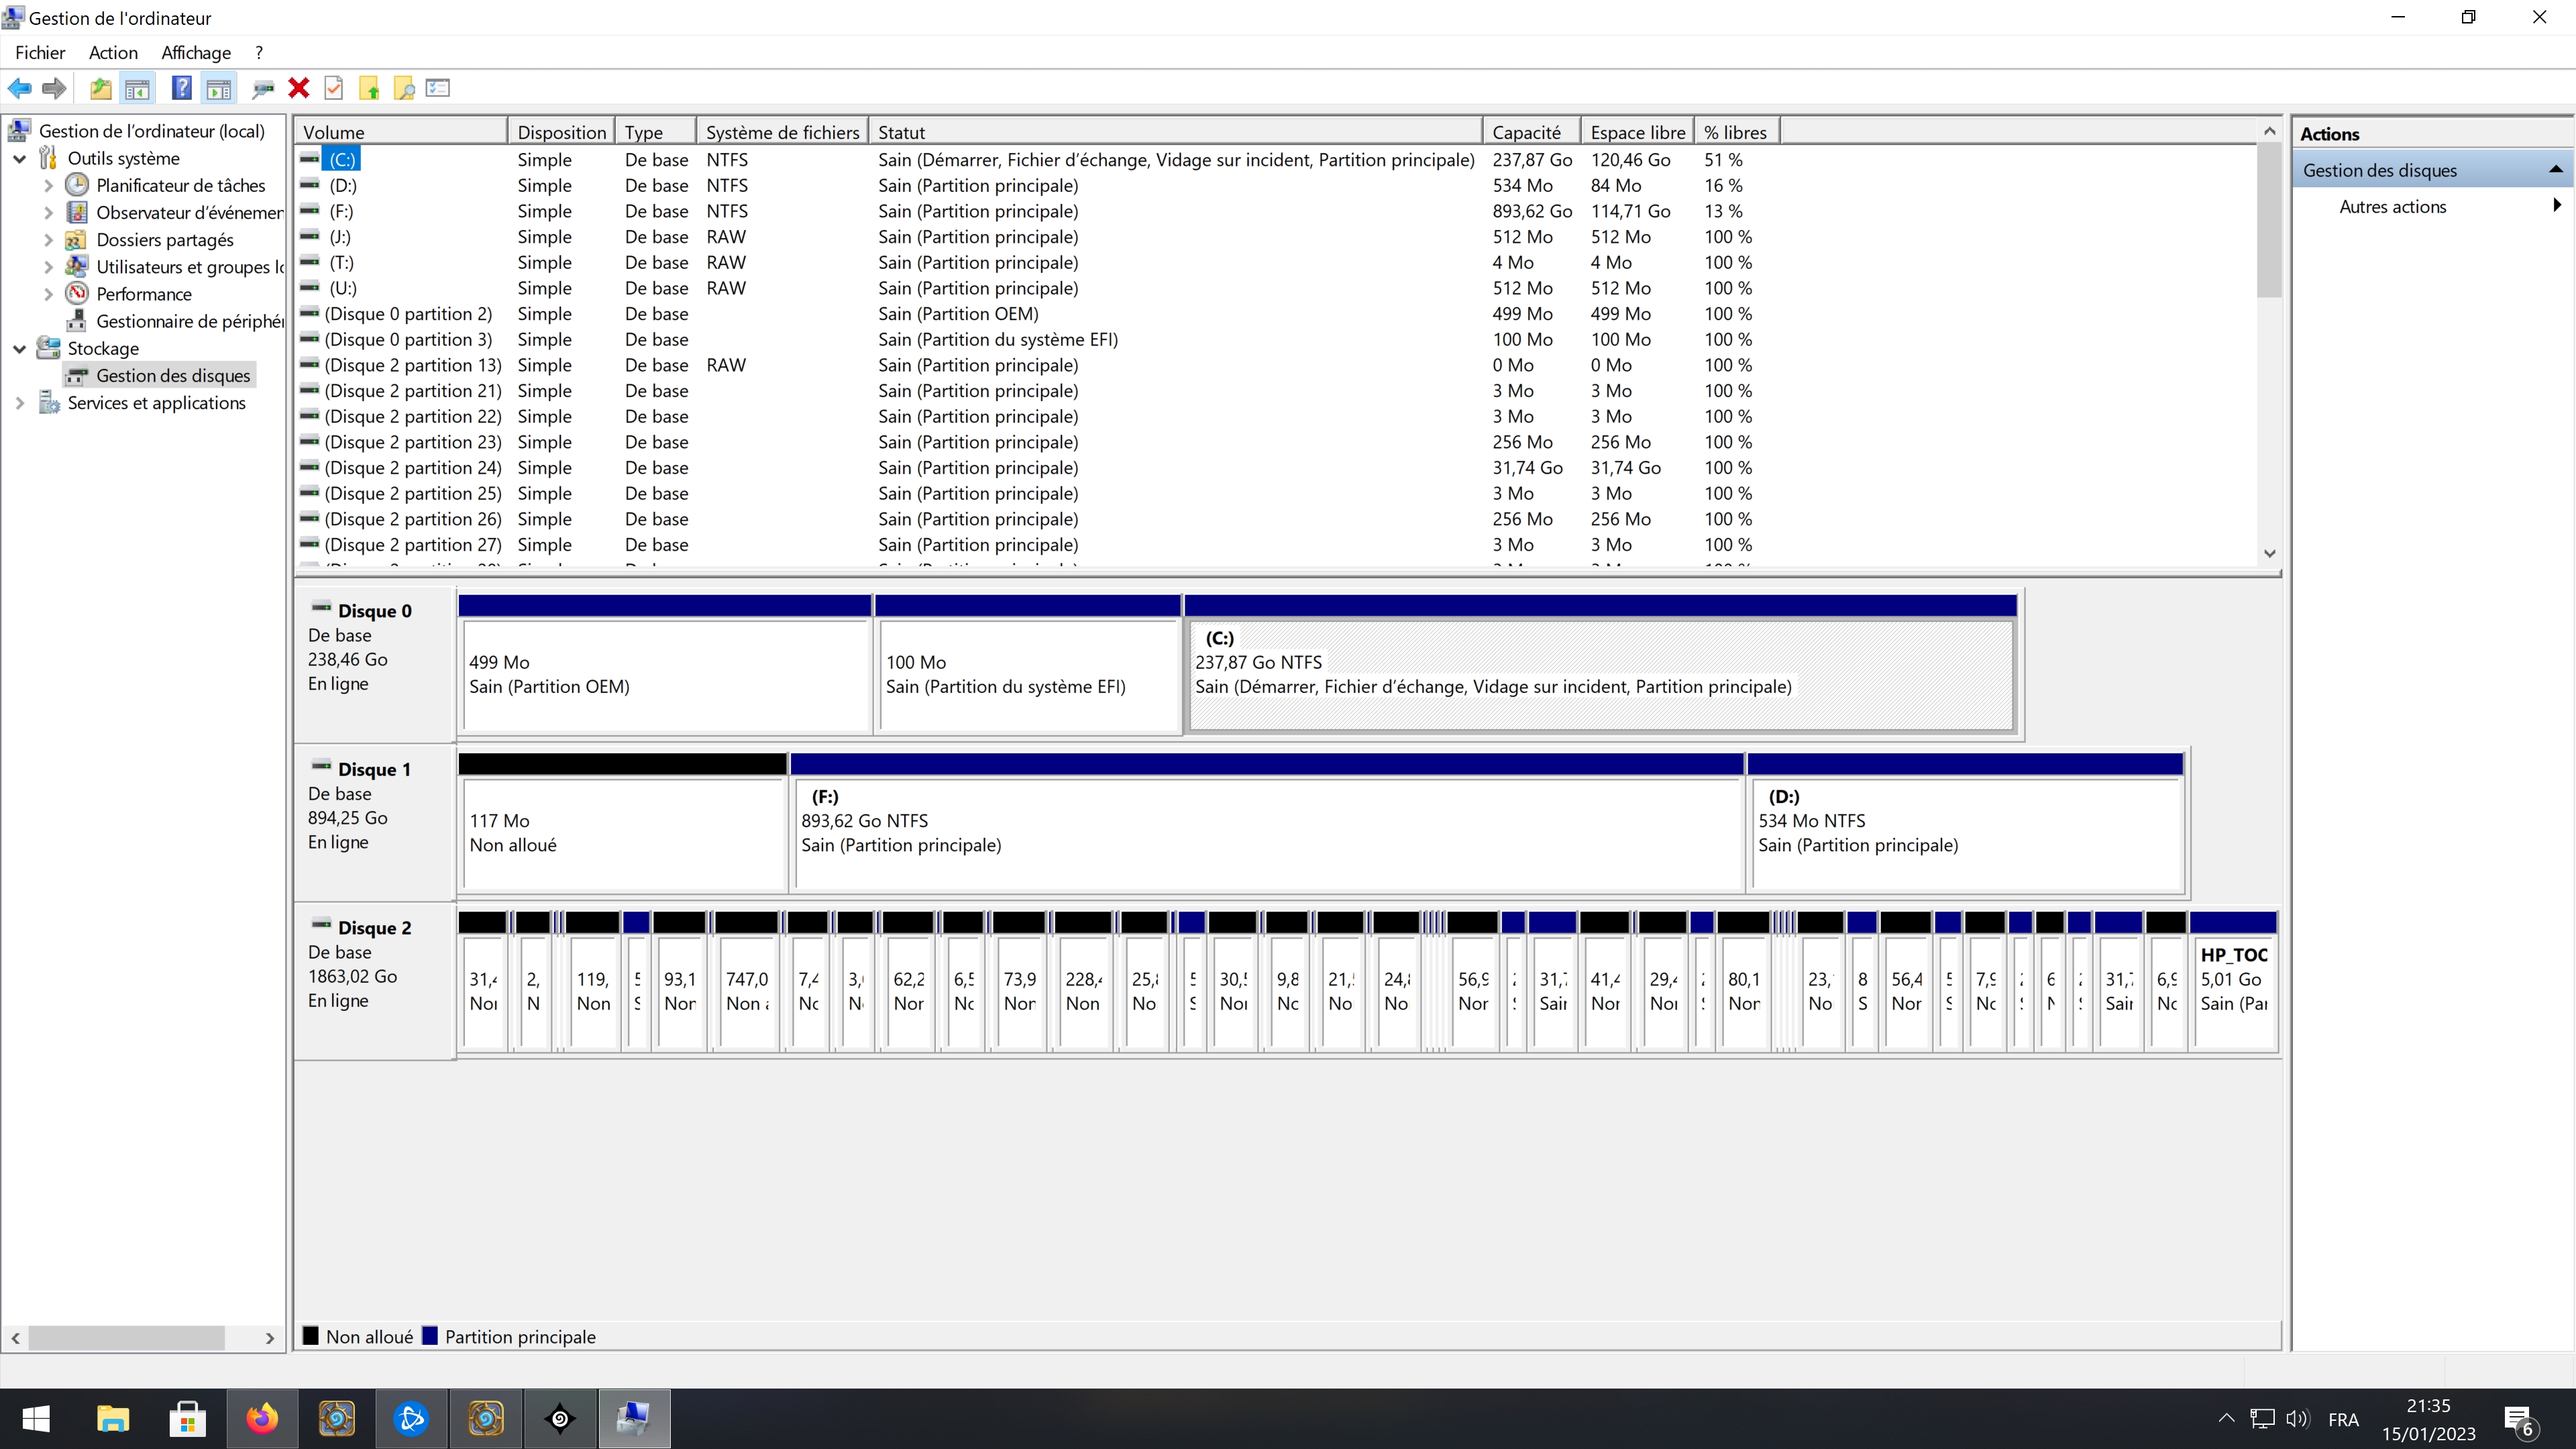2576x1449 pixels.
Task: Expand the Services et applications node
Action: [x=19, y=403]
